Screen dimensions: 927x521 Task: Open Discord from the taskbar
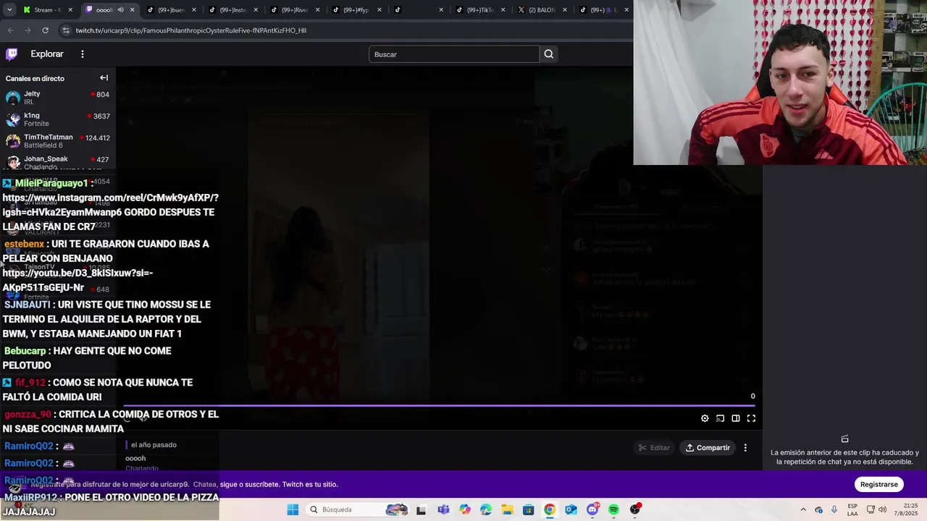[592, 509]
